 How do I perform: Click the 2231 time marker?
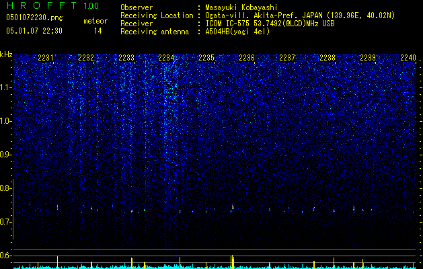[x=46, y=58]
